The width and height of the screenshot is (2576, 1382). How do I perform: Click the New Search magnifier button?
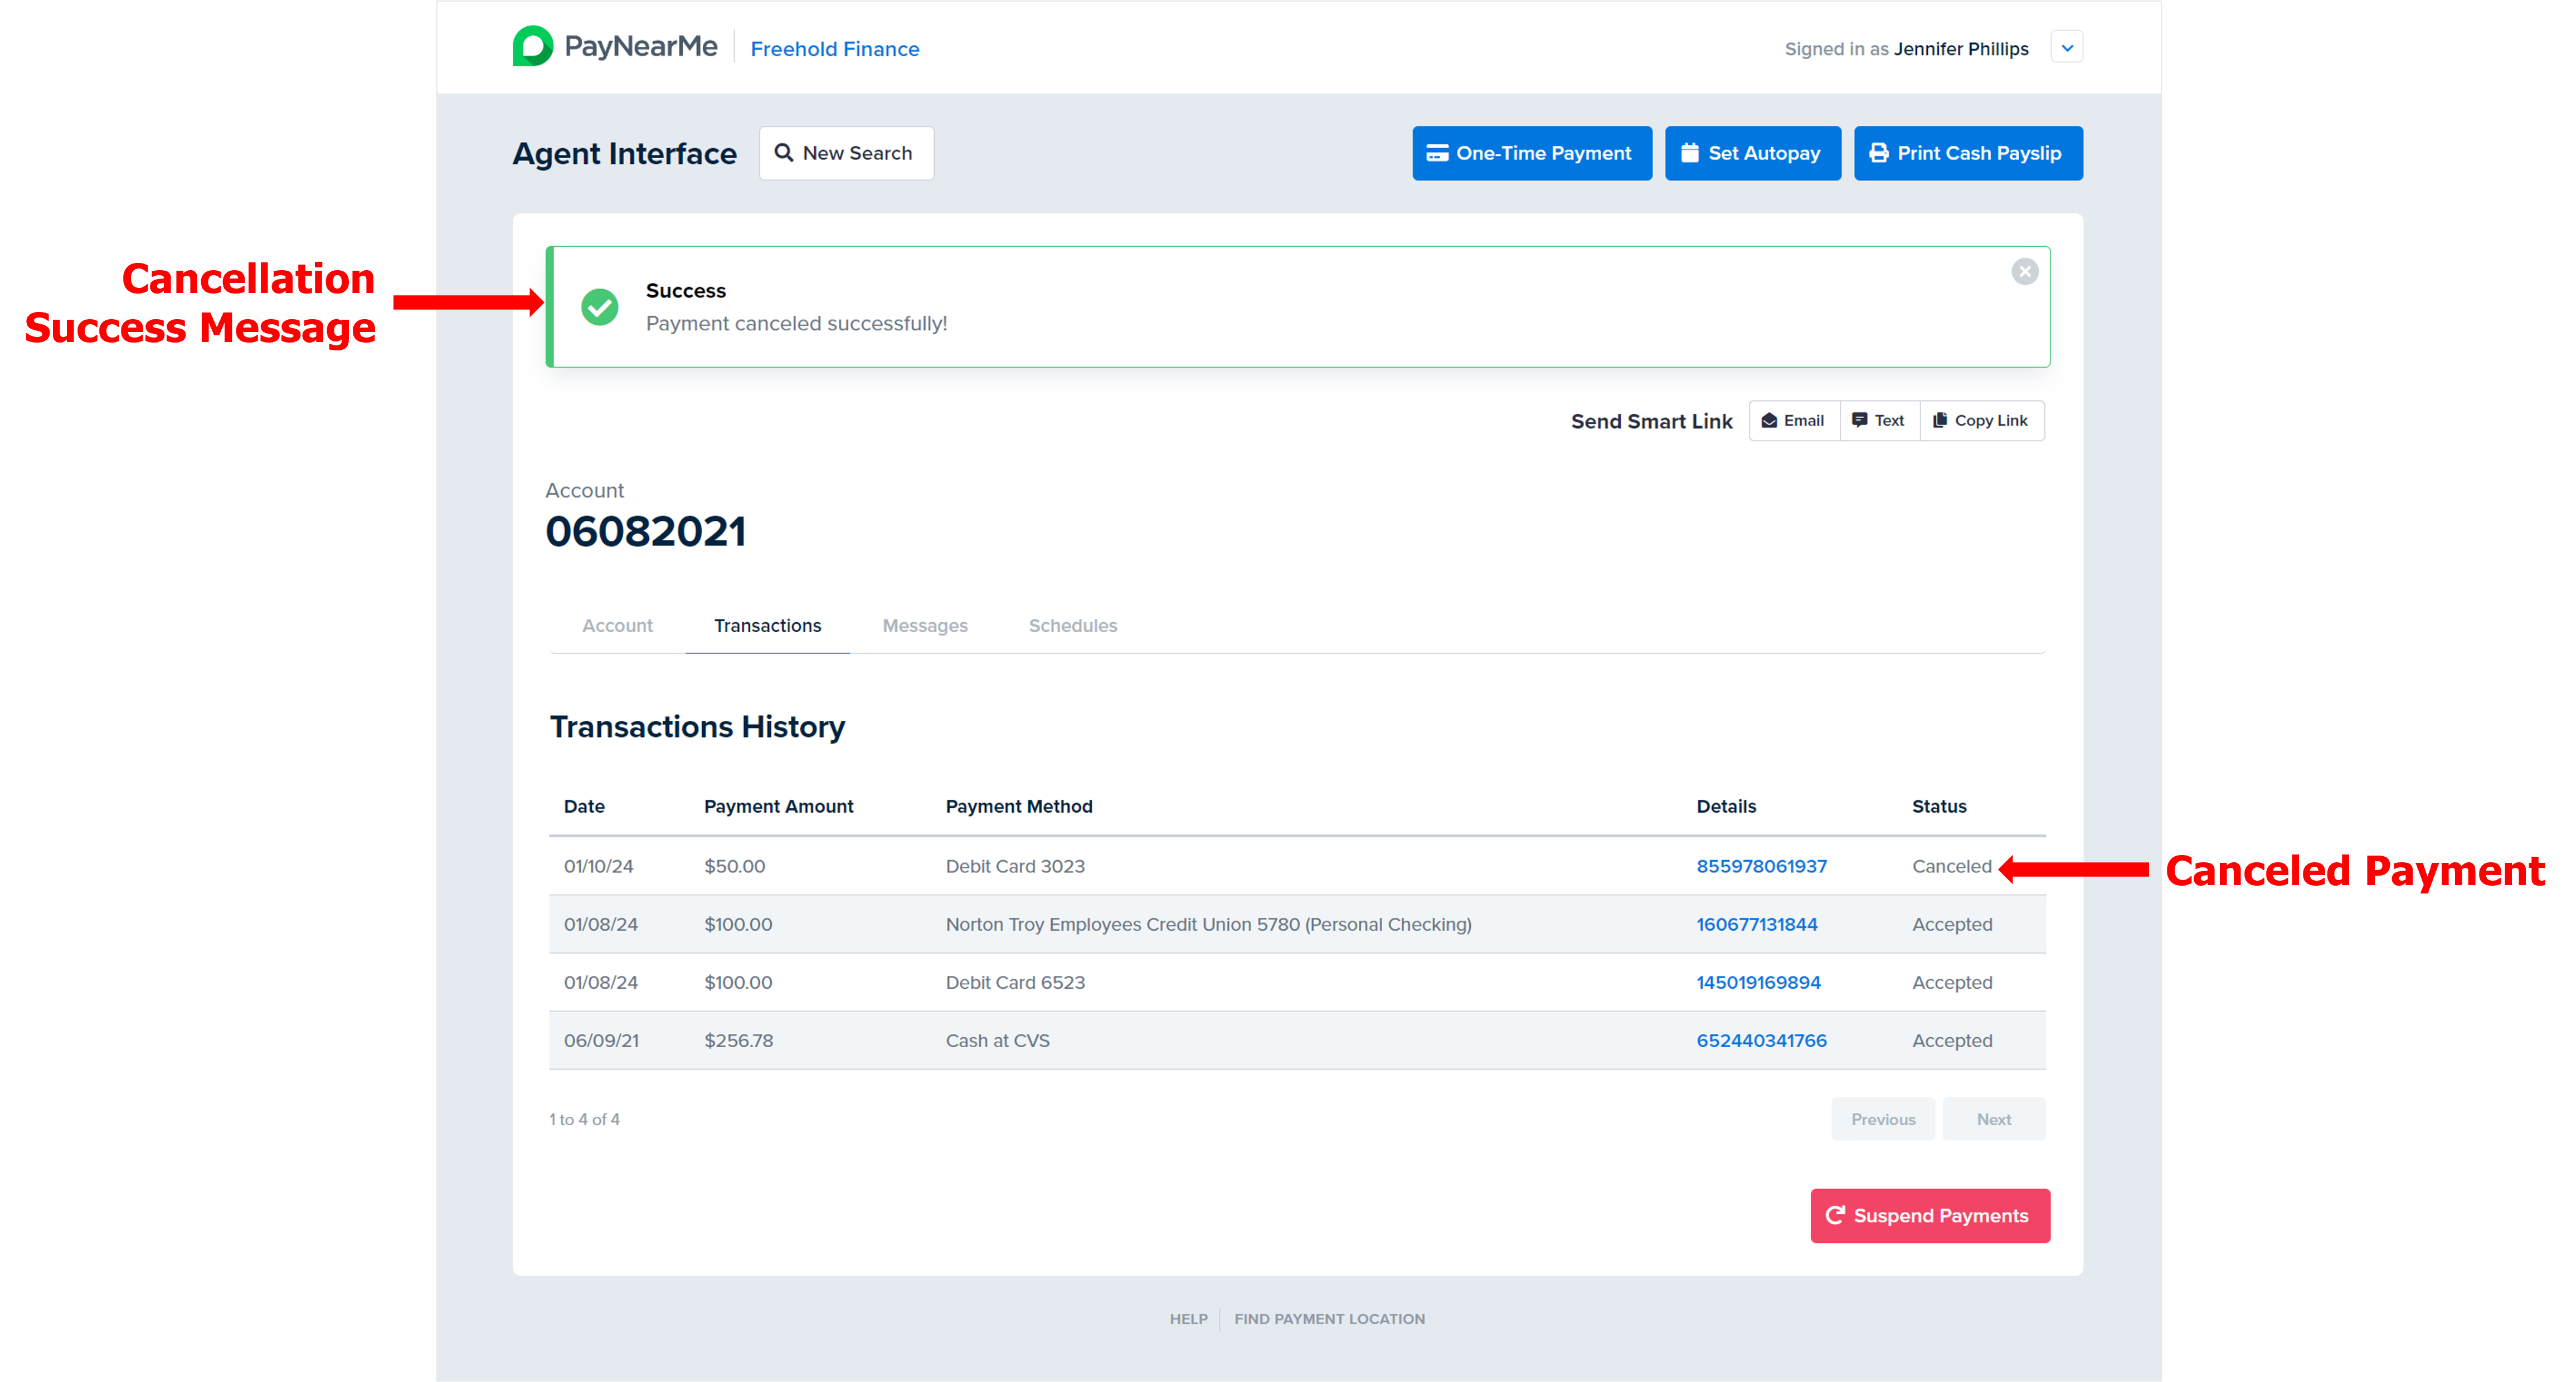pos(846,153)
